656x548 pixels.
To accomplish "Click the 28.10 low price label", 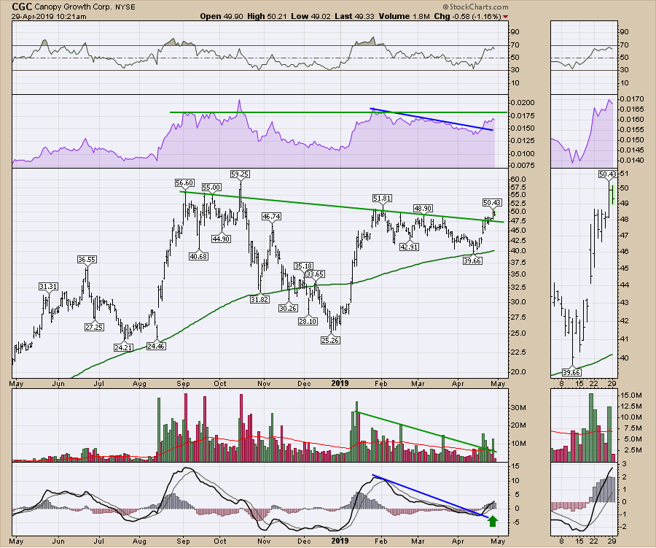I will pos(308,321).
